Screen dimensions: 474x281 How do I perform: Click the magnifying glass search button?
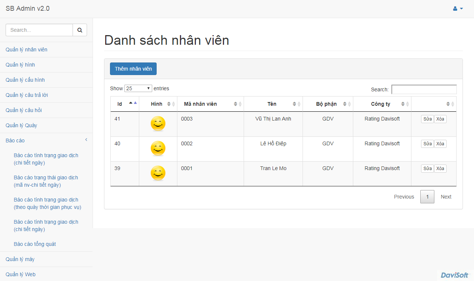click(x=80, y=30)
